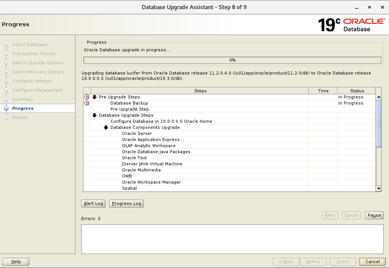The image size is (389, 268).
Task: Select the Oracle Server row
Action: [229, 133]
